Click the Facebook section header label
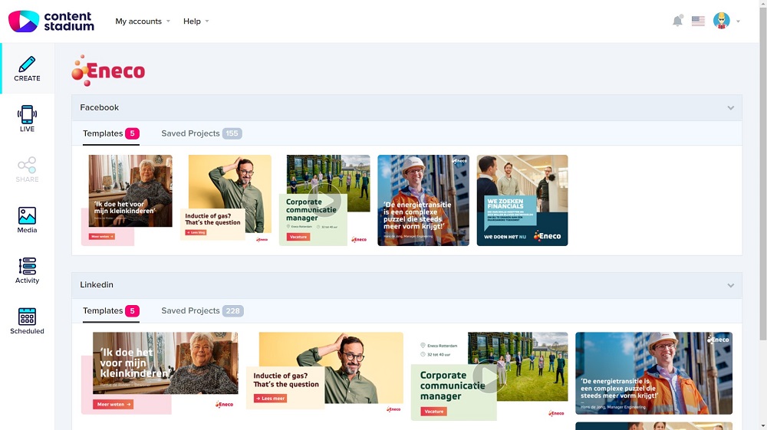Screen dimensions: 767x430 pos(99,107)
